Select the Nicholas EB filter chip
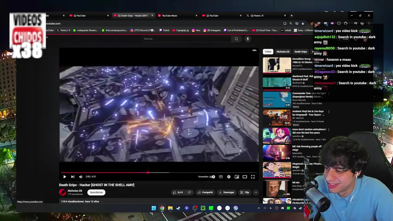Image resolution: width=393 pixels, height=221 pixels. point(283,52)
